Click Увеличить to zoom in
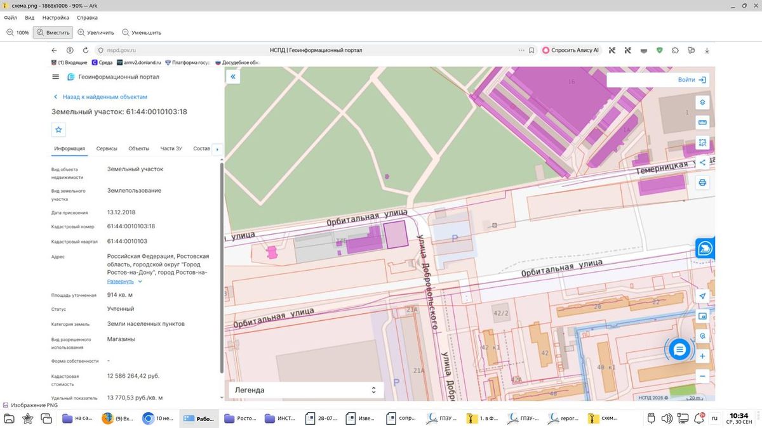Screen dimensions: 762x428 coord(96,32)
